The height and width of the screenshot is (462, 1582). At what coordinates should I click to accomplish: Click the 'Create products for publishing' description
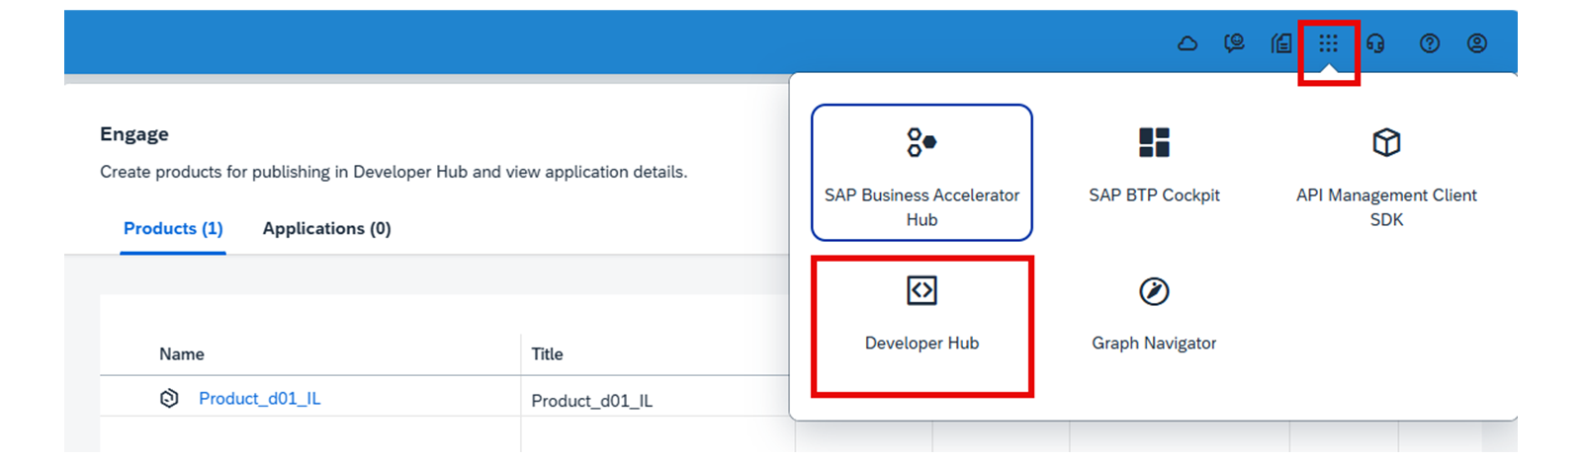coord(394,172)
